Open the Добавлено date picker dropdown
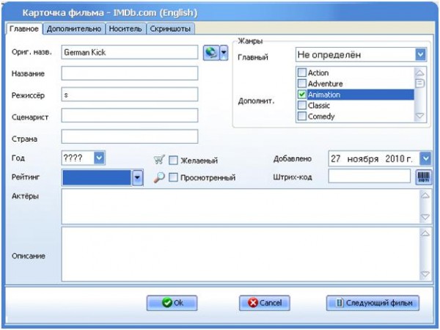The width and height of the screenshot is (440, 330). point(425,158)
